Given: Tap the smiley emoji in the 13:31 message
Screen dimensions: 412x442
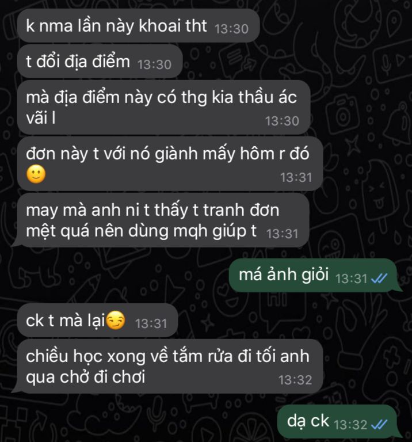Looking at the screenshot, I should click(x=36, y=174).
